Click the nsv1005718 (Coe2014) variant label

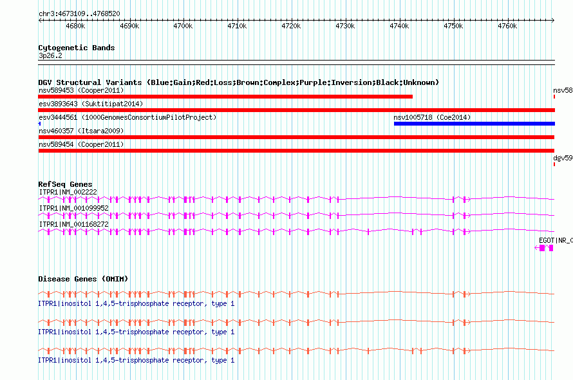[432, 117]
